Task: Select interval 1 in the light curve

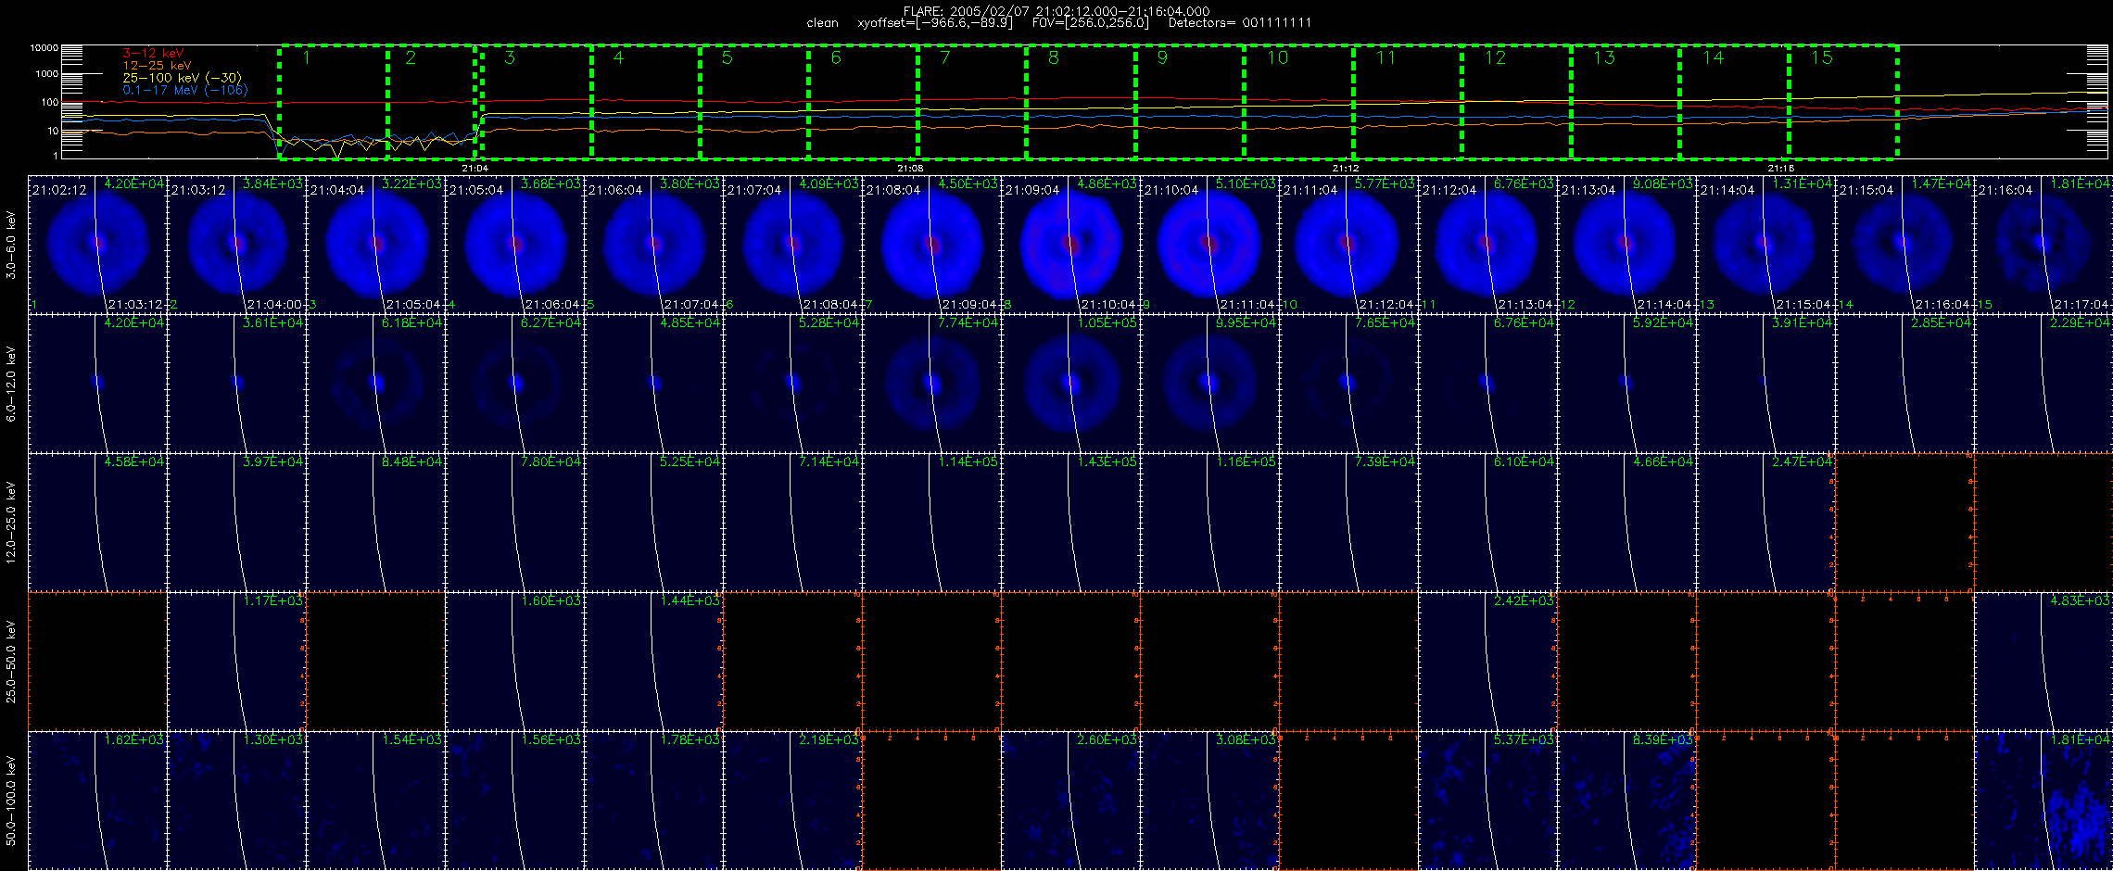Action: pyautogui.click(x=334, y=101)
